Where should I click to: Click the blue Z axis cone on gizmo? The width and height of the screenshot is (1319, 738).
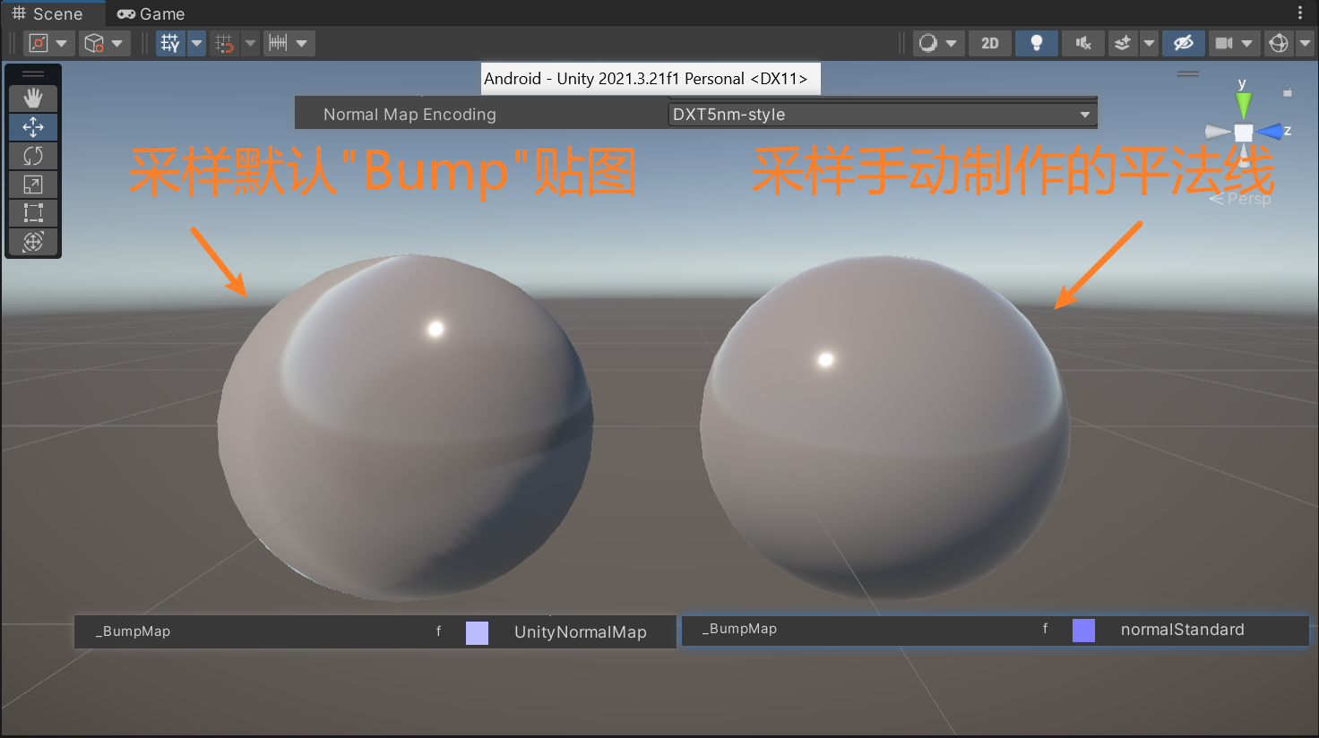click(1271, 132)
